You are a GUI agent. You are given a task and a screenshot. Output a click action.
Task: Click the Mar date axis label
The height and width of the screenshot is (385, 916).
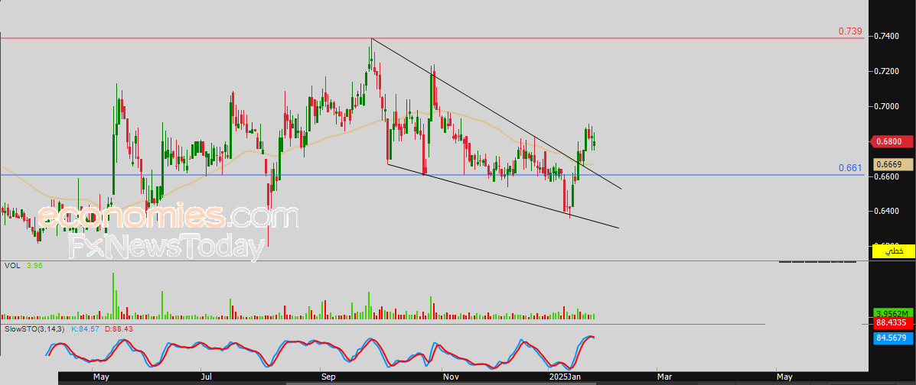(x=663, y=377)
